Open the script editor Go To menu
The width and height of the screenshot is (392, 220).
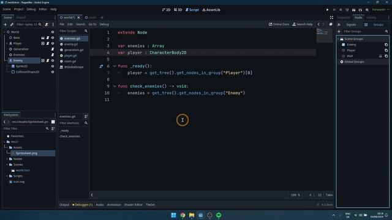click(x=92, y=24)
